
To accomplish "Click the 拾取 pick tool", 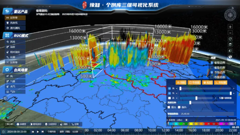I will (x=75, y=124).
